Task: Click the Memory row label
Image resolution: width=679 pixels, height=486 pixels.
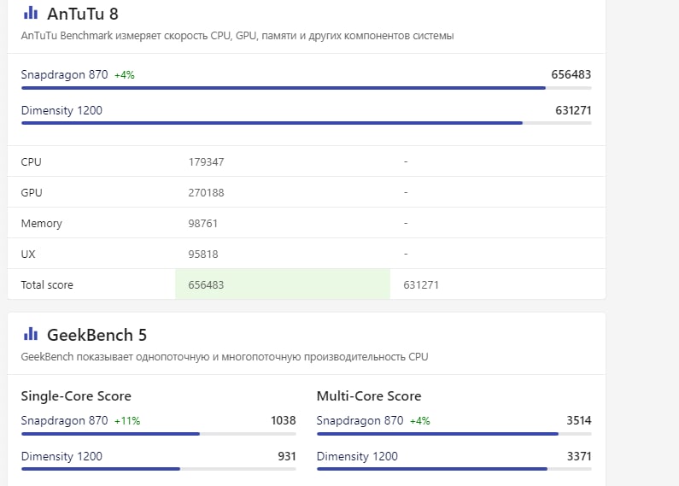Action: tap(42, 224)
